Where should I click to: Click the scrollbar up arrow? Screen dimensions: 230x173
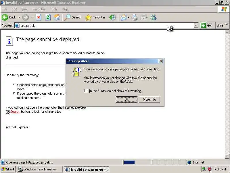pos(227,32)
